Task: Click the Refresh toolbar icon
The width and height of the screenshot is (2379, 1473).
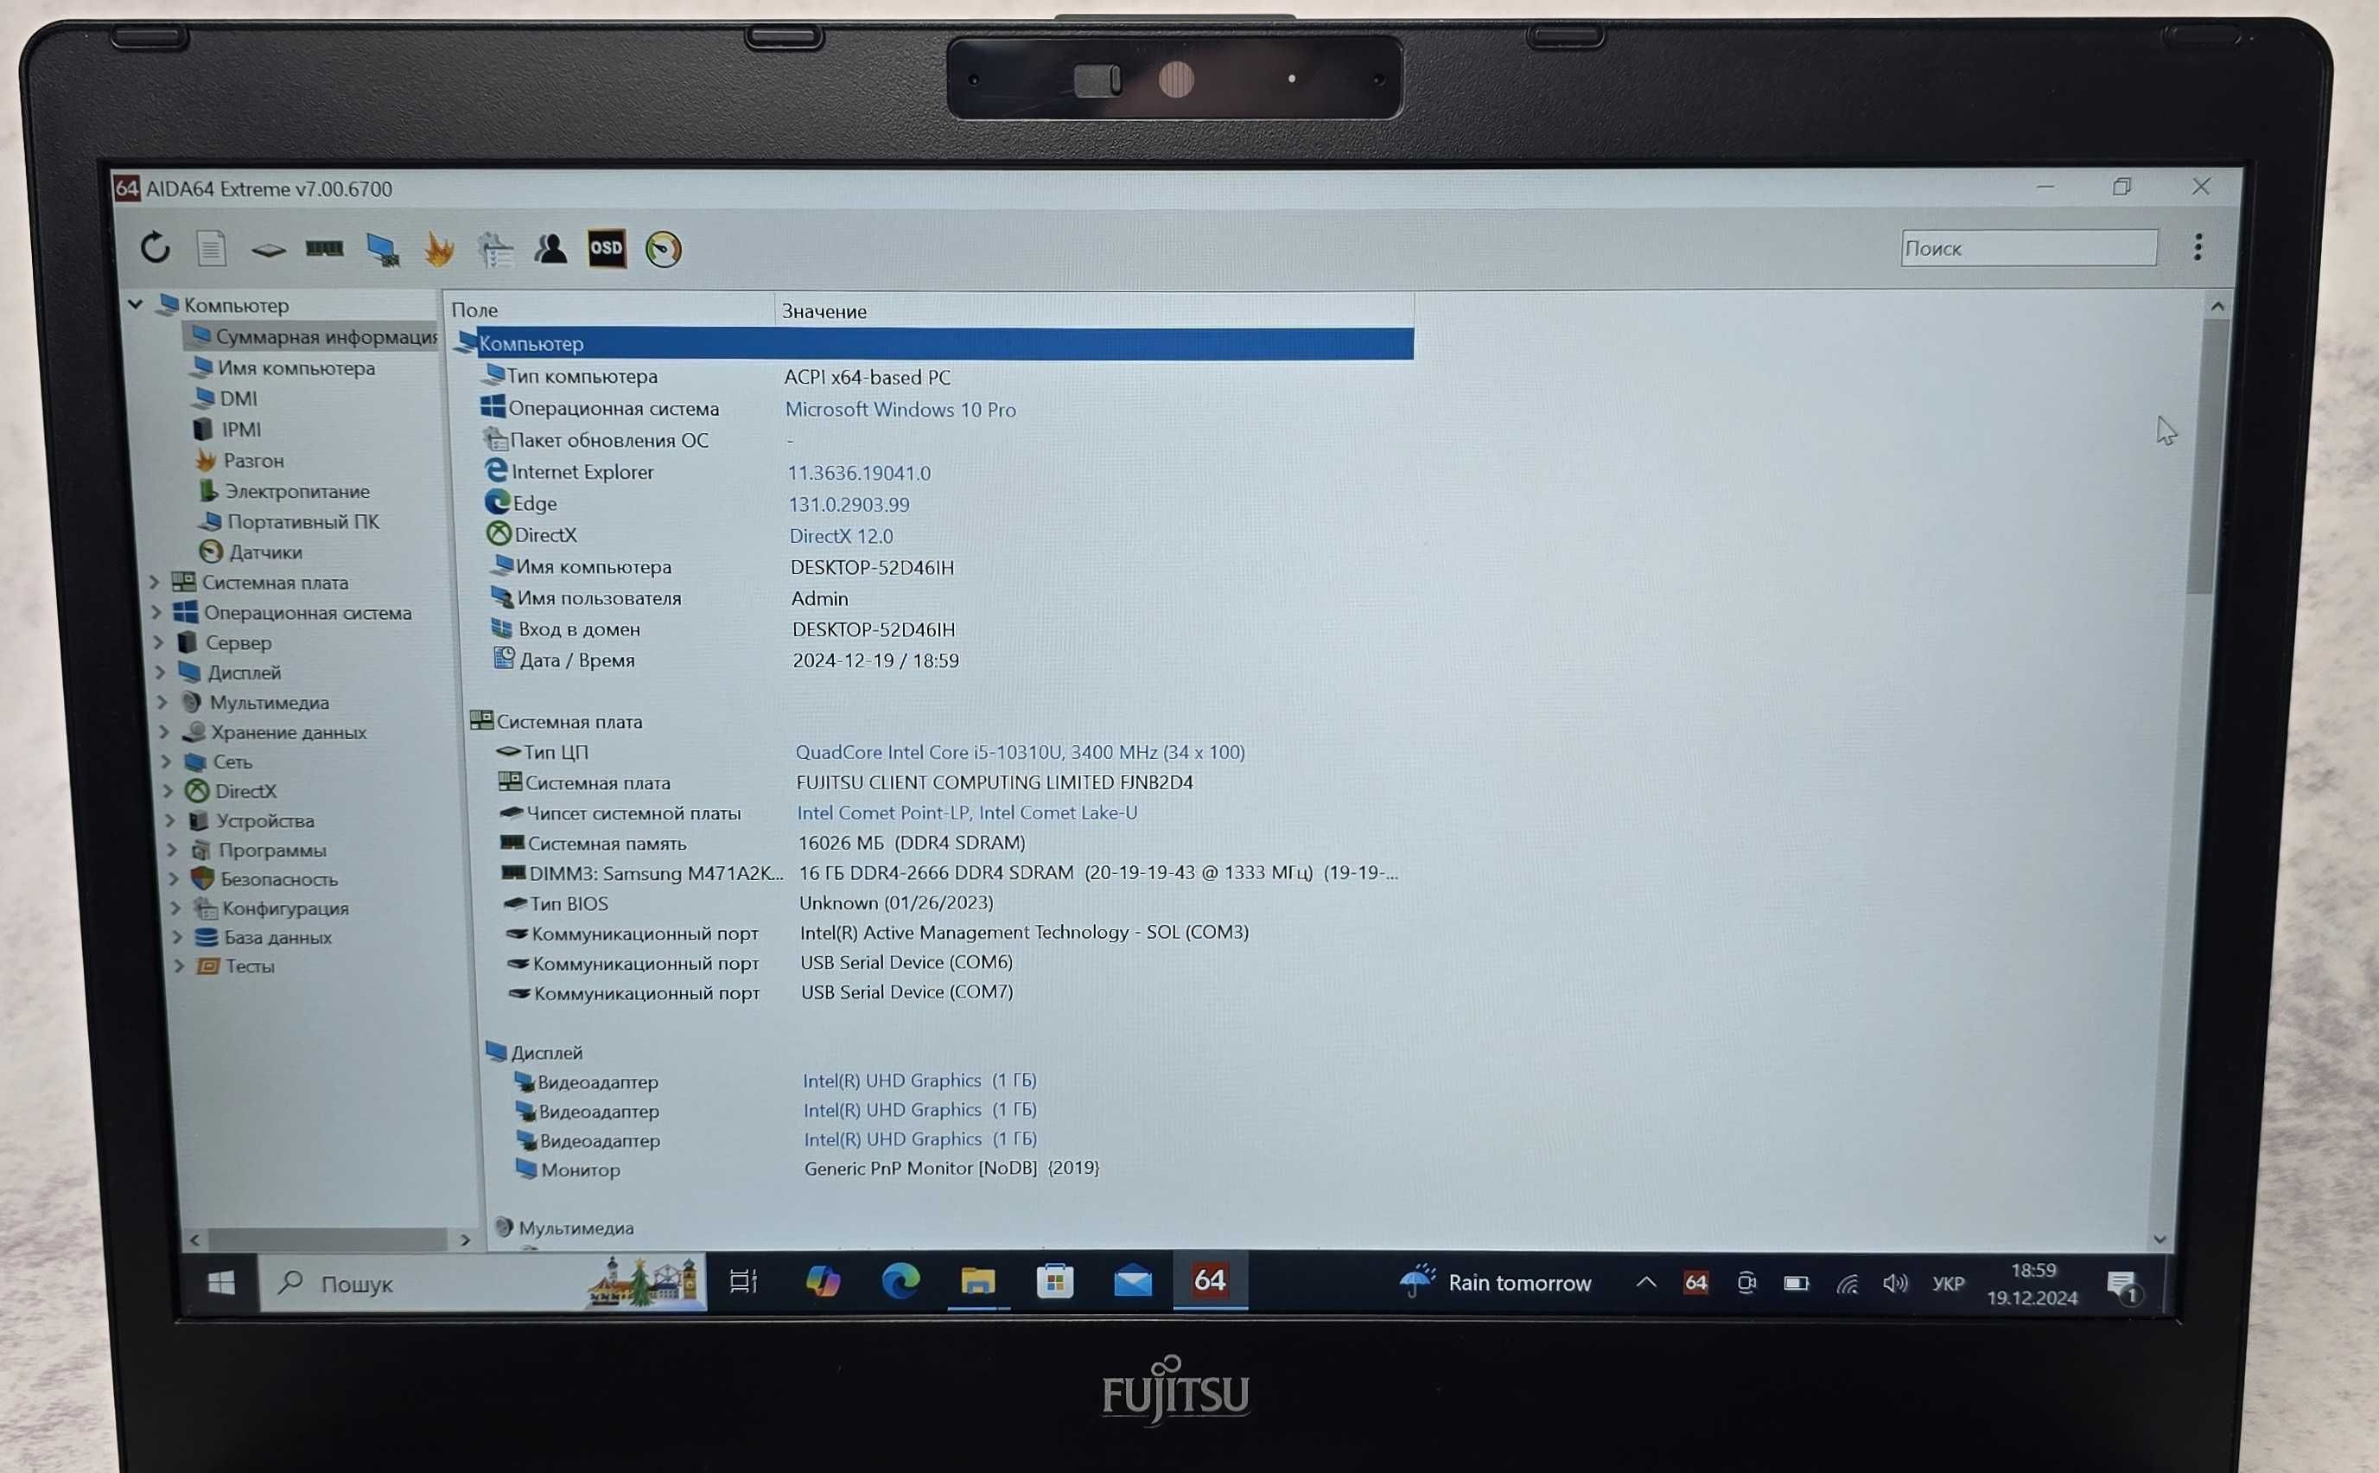Action: 155,247
